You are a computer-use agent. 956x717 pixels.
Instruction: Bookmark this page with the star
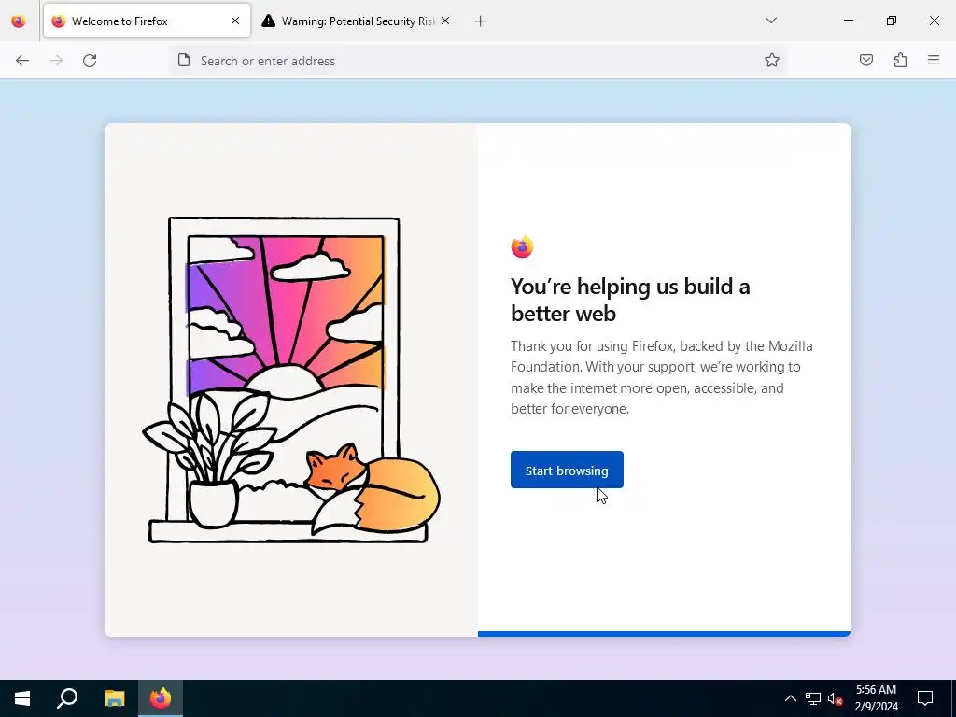pos(772,61)
